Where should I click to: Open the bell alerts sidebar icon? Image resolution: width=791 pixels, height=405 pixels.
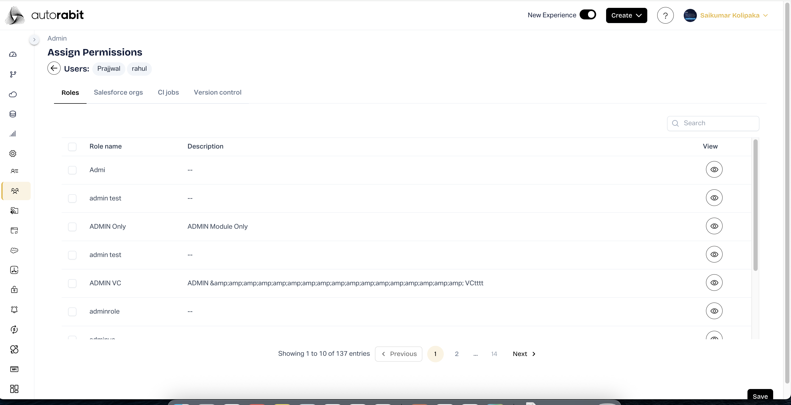(14, 310)
